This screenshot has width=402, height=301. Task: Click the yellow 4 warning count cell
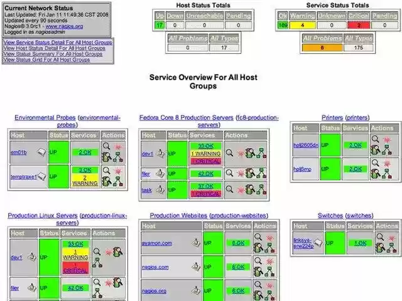(x=303, y=25)
